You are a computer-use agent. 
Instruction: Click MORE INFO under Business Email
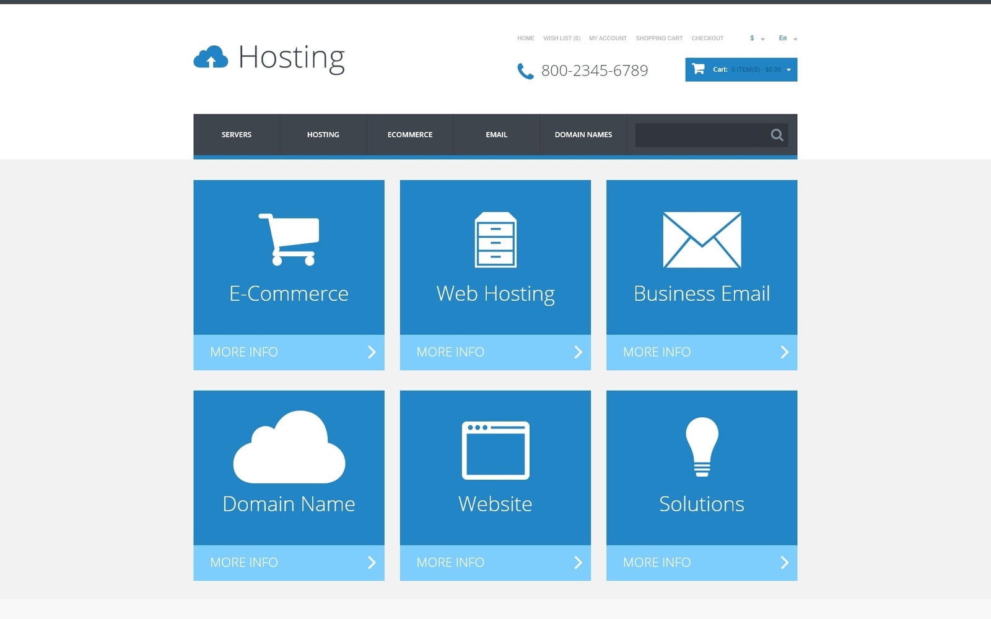(656, 352)
